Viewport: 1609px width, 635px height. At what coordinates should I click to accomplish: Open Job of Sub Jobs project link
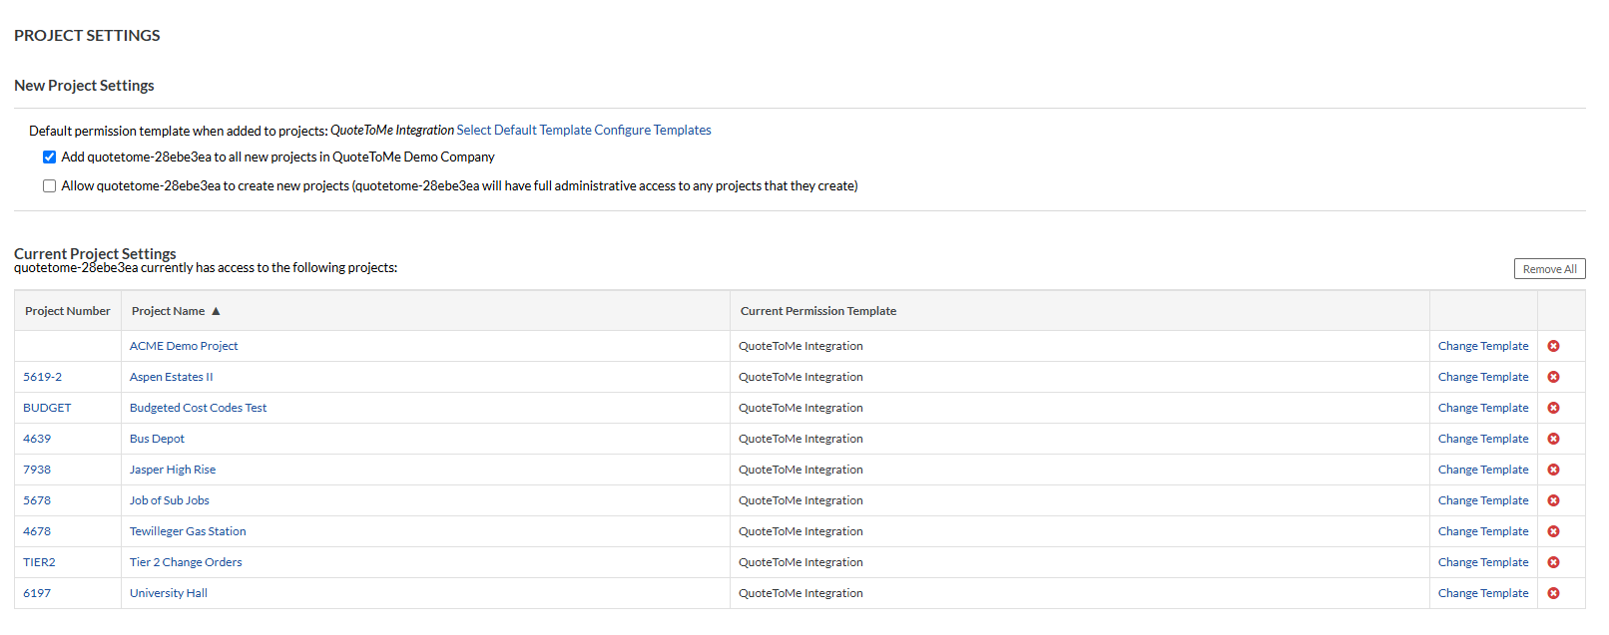coord(170,500)
